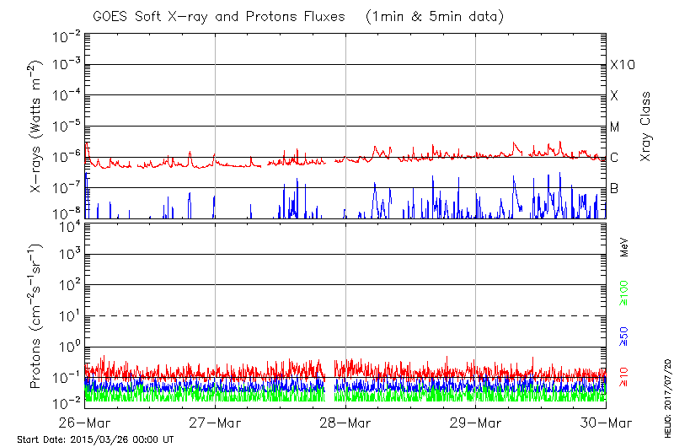
Task: Click the B flare class label
Action: tap(615, 188)
